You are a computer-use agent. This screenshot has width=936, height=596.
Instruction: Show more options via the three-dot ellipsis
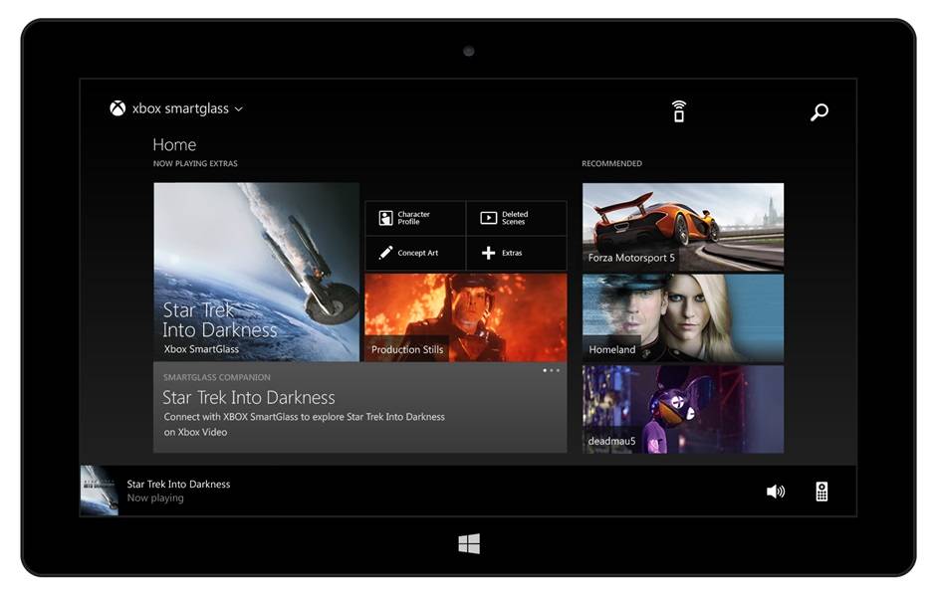point(553,369)
